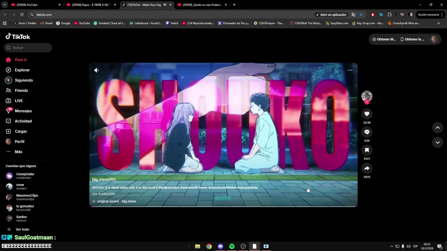
Task: Like the video with the heart icon
Action: click(x=367, y=114)
